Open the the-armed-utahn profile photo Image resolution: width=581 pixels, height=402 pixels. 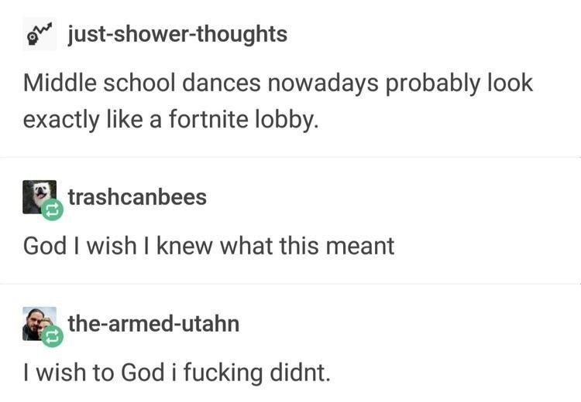click(x=40, y=323)
